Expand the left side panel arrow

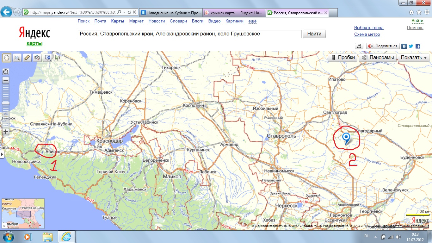[x=1, y=154]
